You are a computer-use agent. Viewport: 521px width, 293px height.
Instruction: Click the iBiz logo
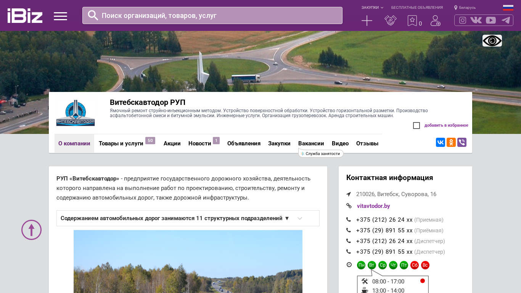pyautogui.click(x=25, y=16)
